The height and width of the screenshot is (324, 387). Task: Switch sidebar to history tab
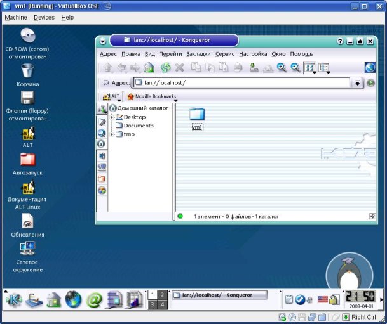point(102,133)
